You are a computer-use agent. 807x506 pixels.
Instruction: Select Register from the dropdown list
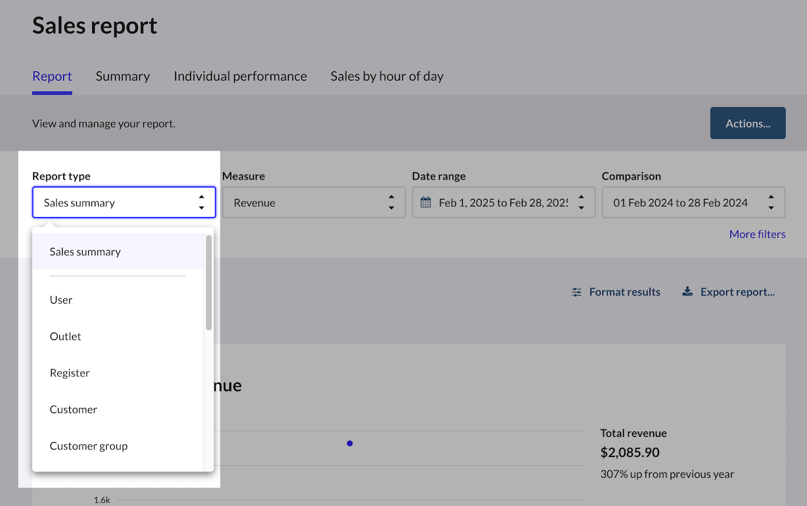point(69,373)
